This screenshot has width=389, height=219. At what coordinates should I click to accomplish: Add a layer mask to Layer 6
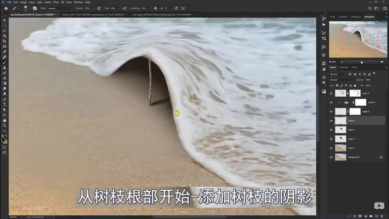point(360,216)
